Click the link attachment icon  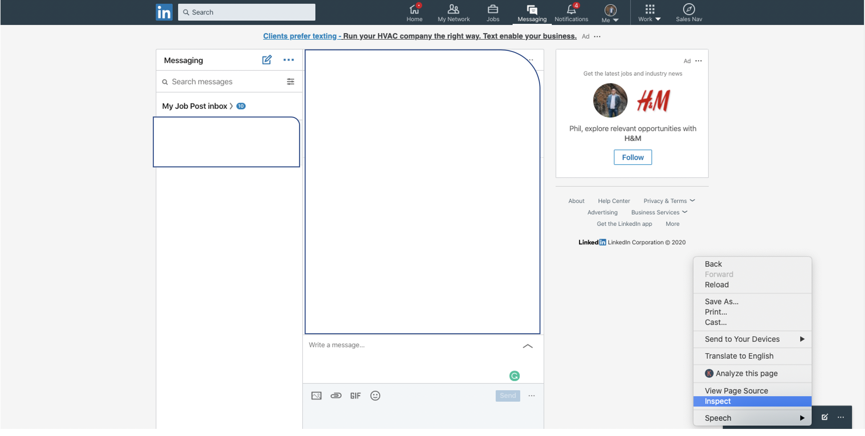tap(336, 395)
